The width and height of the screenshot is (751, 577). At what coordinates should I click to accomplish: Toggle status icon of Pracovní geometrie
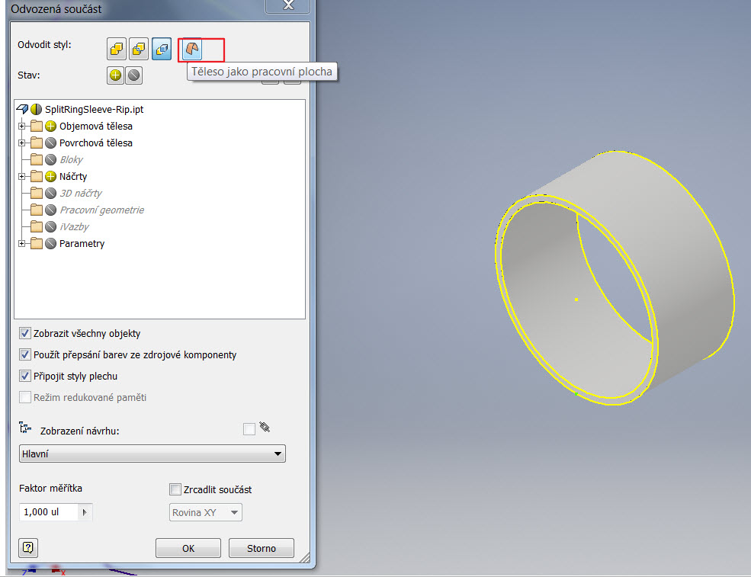(x=51, y=210)
